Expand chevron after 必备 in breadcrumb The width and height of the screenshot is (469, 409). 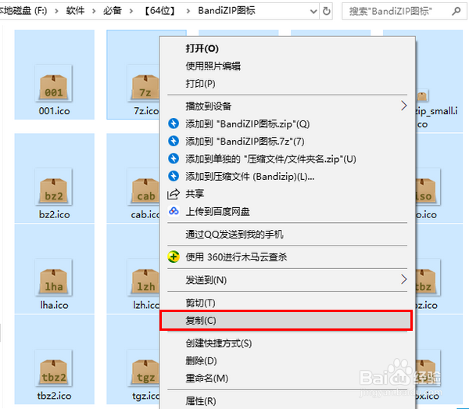coord(131,11)
